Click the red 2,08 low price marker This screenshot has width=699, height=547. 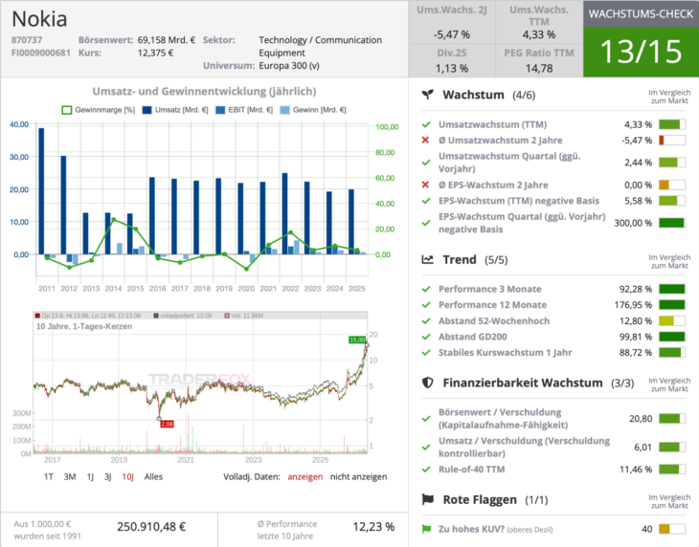pos(167,425)
